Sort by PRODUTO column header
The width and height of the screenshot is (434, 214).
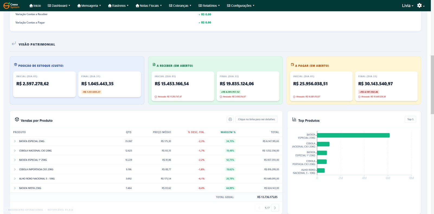(x=19, y=132)
